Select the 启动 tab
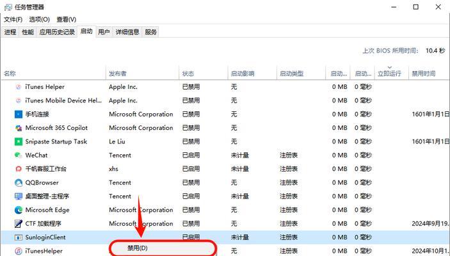The width and height of the screenshot is (450, 256). tap(86, 31)
